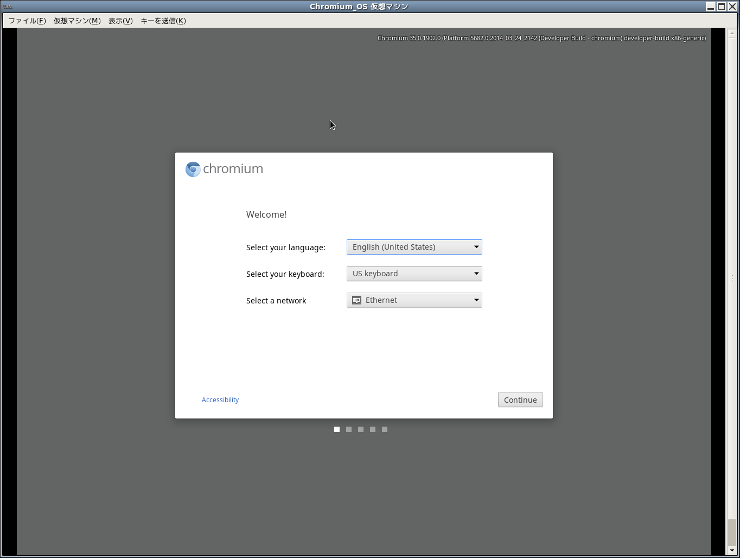Expand the Ethernet network dropdown
The width and height of the screenshot is (740, 558).
click(x=414, y=300)
